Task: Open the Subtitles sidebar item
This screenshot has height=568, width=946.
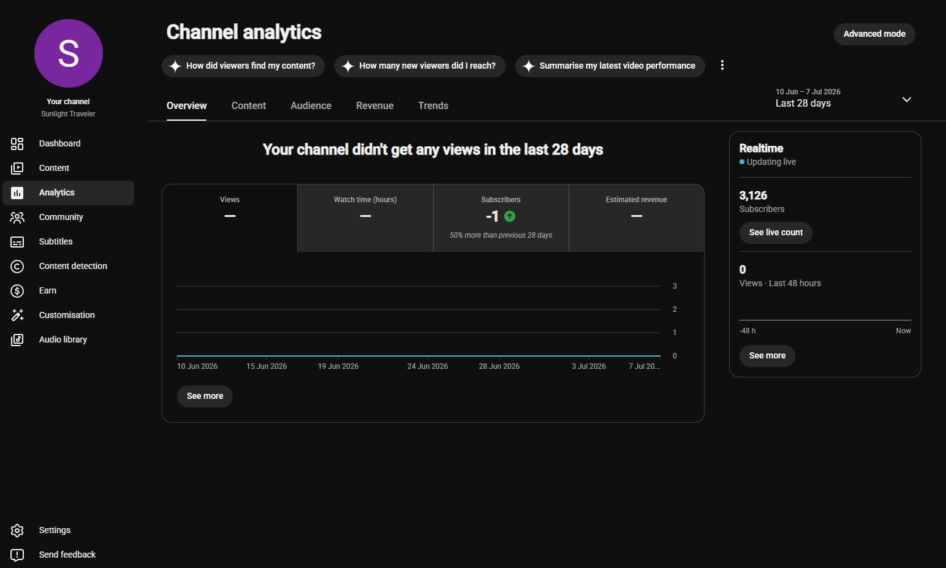Action: (x=68, y=241)
